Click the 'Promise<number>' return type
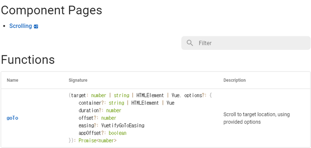 coord(97,141)
